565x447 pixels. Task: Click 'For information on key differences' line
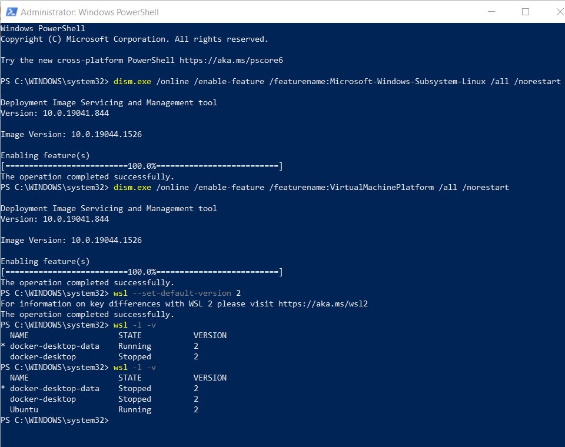(184, 303)
